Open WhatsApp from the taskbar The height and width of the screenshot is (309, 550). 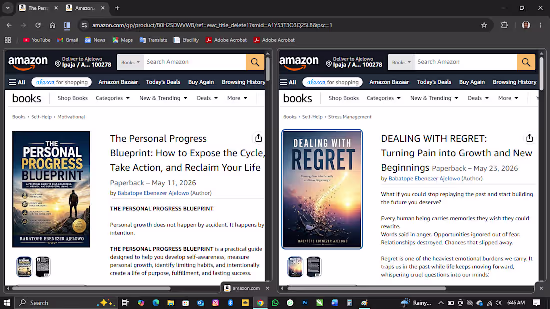pyautogui.click(x=275, y=303)
